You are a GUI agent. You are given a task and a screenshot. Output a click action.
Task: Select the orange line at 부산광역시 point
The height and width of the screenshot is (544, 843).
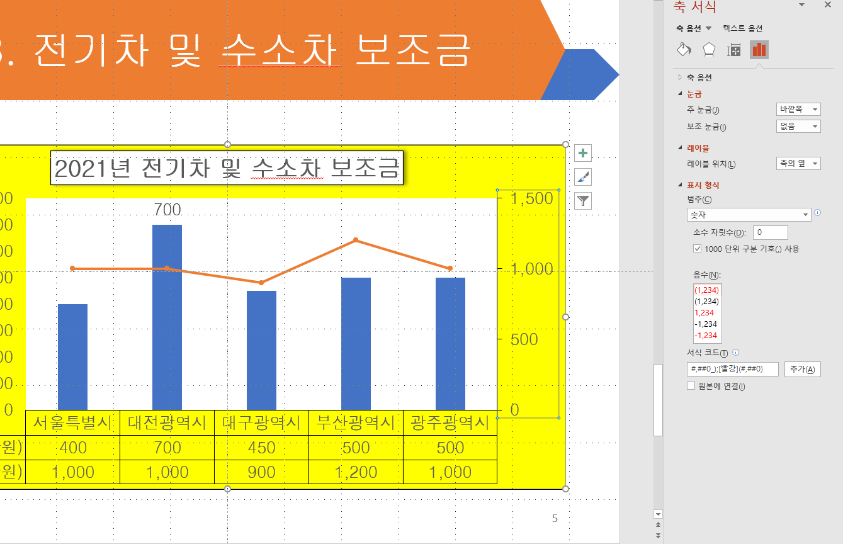(x=356, y=240)
